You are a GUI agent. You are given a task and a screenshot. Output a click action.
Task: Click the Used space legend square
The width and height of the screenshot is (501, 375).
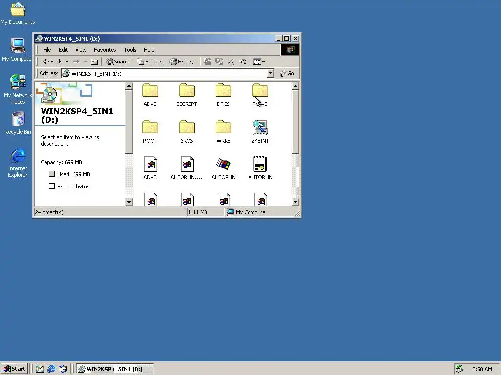[52, 174]
